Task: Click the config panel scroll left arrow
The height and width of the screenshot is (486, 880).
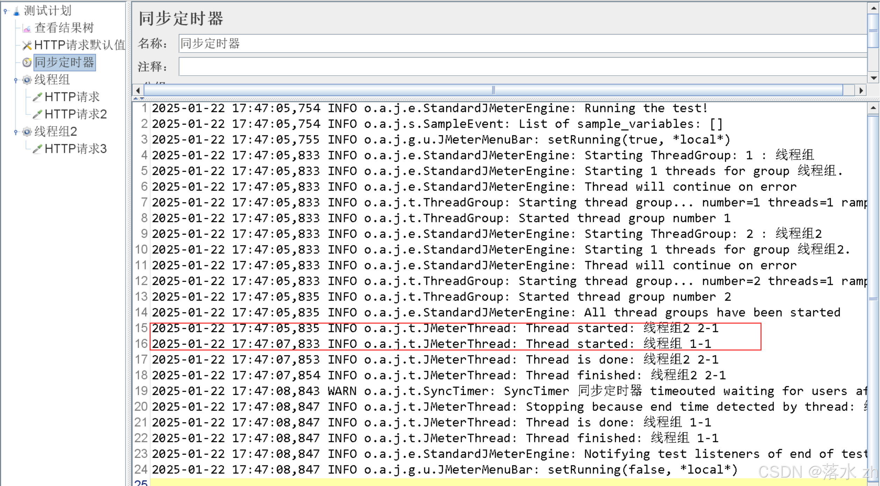Action: point(138,90)
